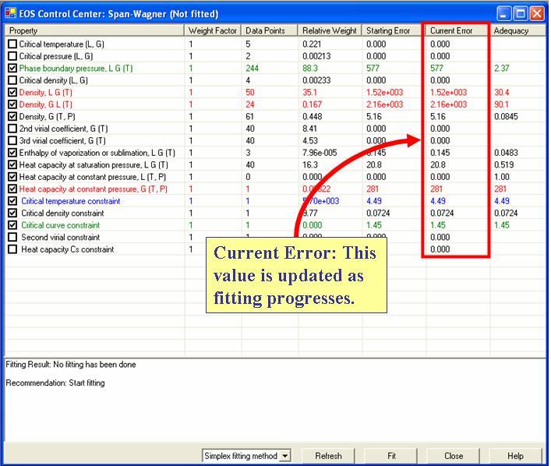Toggle the Second virial constraint checkbox
This screenshot has height=466, width=551.
[12, 238]
